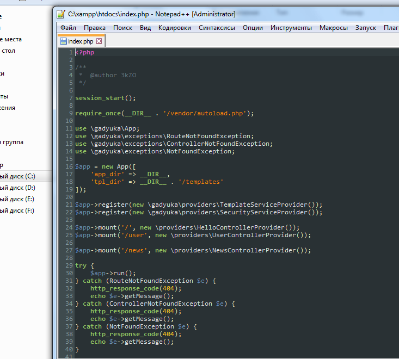
Task: Open the Правка menu
Action: [95, 28]
